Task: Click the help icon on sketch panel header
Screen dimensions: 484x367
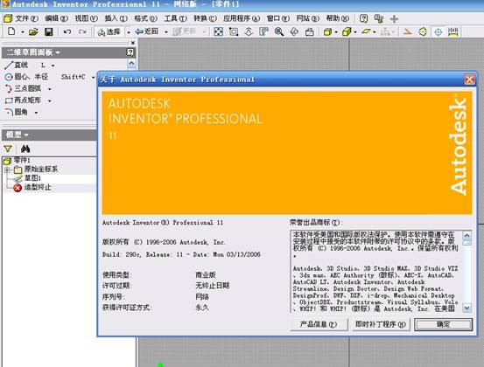Action: click(131, 52)
